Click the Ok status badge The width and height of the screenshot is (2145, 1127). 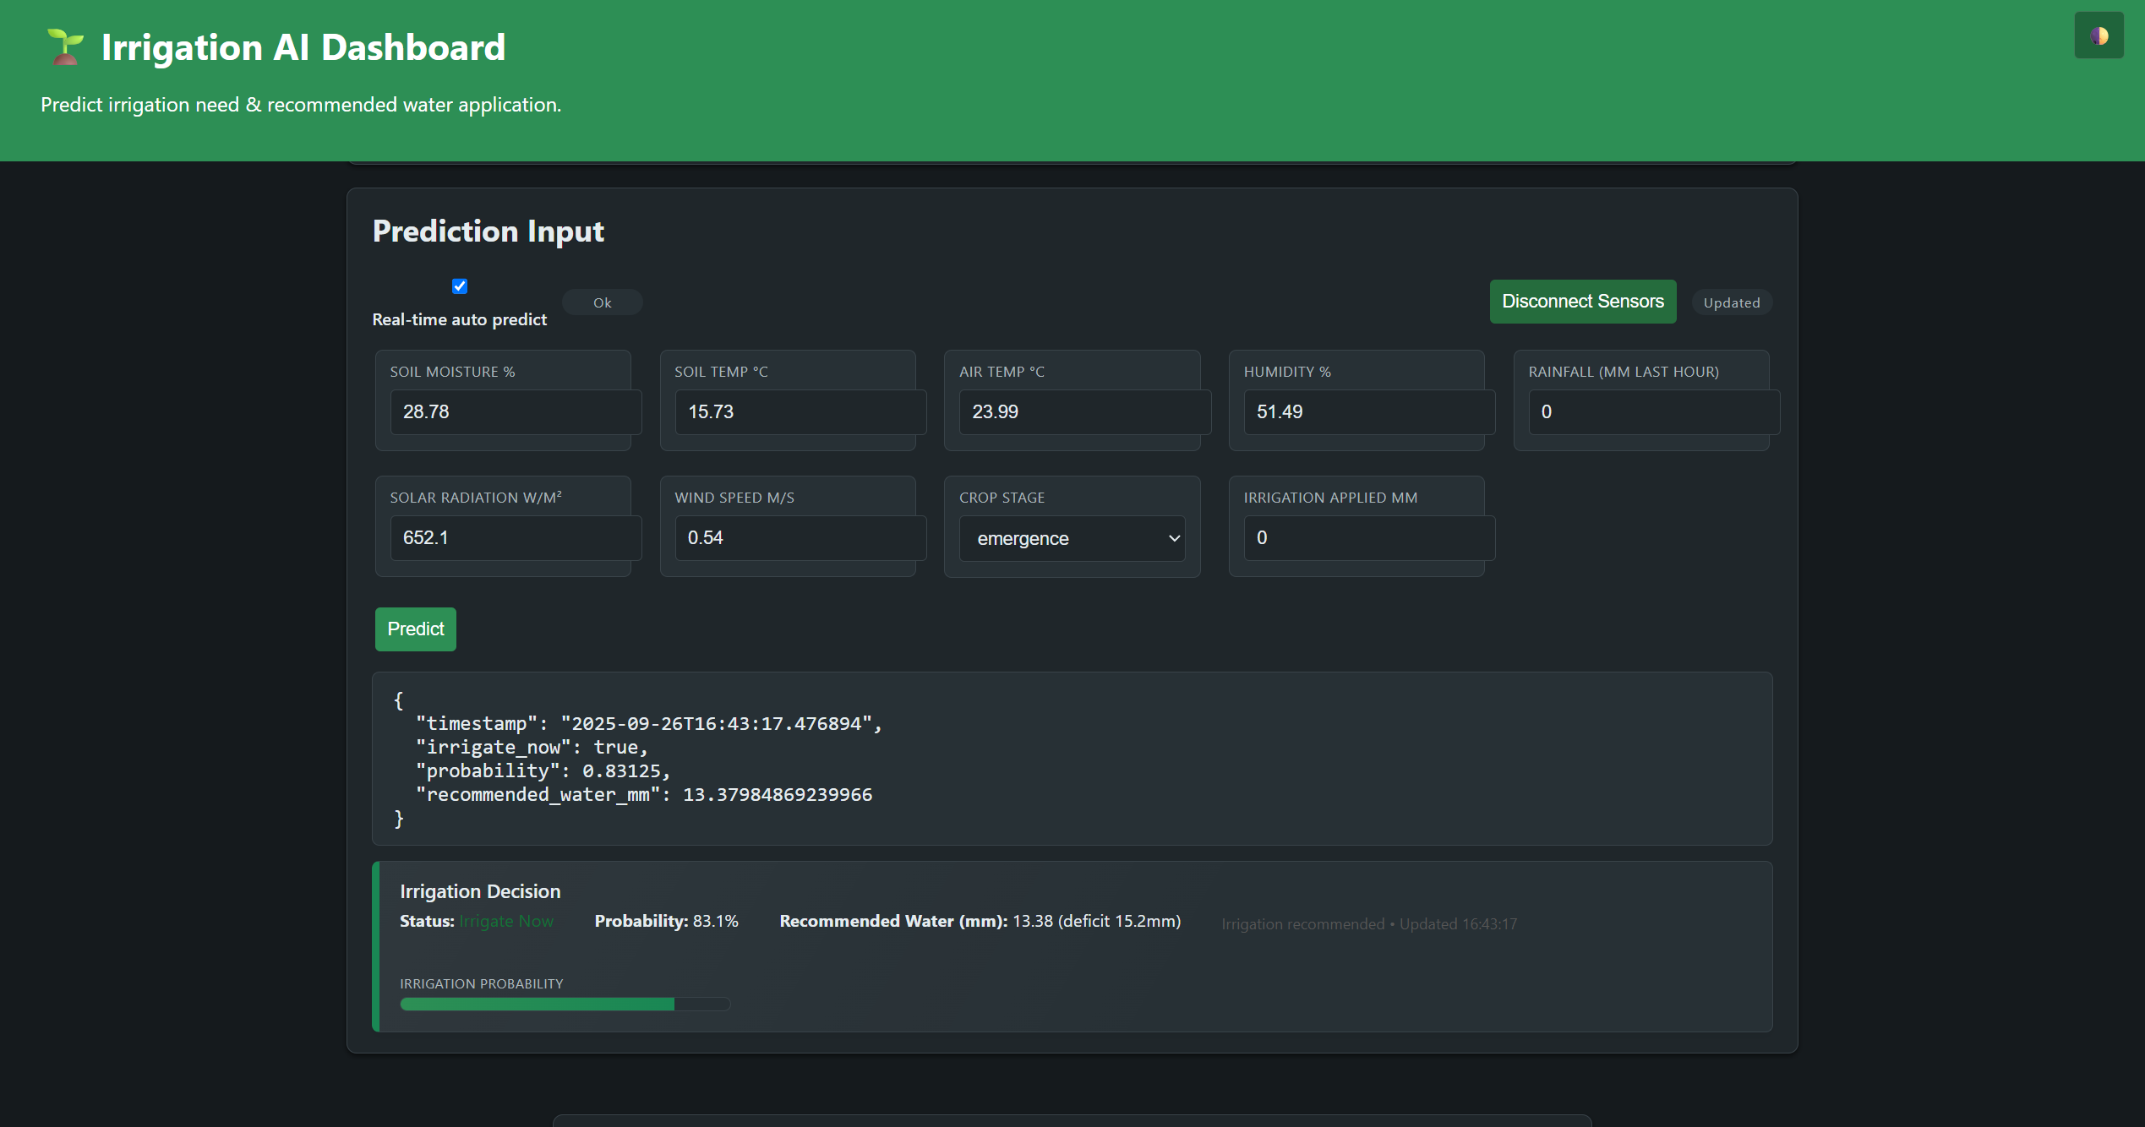[x=602, y=302]
